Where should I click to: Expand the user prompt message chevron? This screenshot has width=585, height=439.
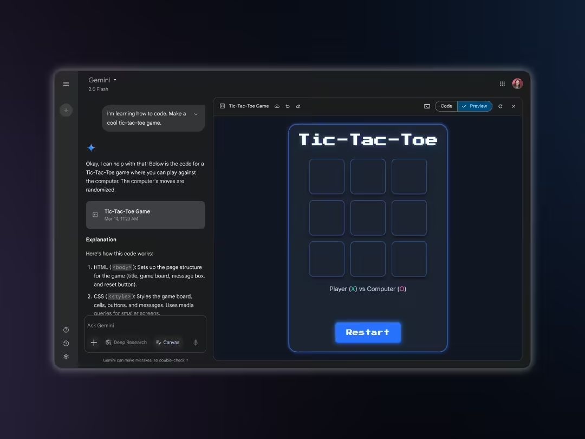point(196,114)
